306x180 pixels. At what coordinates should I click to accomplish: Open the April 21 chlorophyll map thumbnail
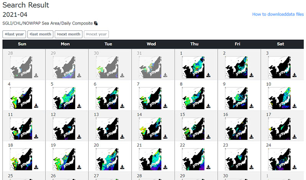tap(150, 159)
